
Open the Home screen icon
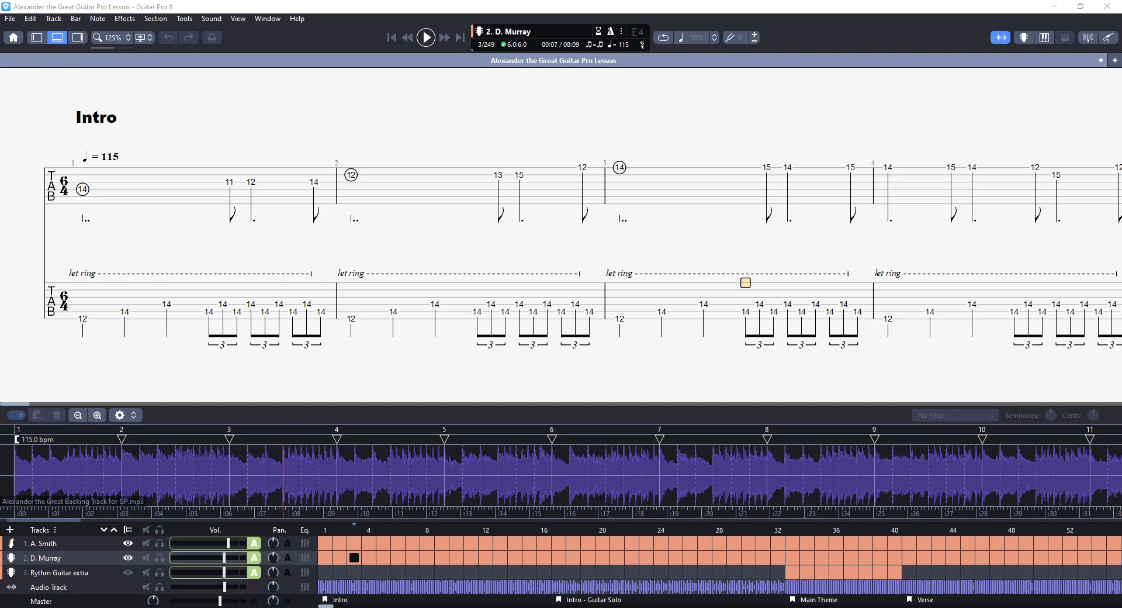tap(13, 37)
